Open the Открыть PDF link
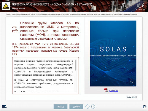The width and height of the screenshot is (148, 111). point(114,91)
